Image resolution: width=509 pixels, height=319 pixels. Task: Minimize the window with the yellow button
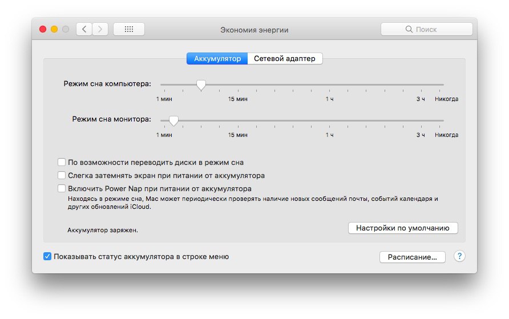(x=54, y=29)
